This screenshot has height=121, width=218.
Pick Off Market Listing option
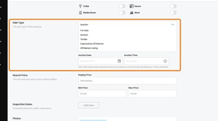(89, 48)
